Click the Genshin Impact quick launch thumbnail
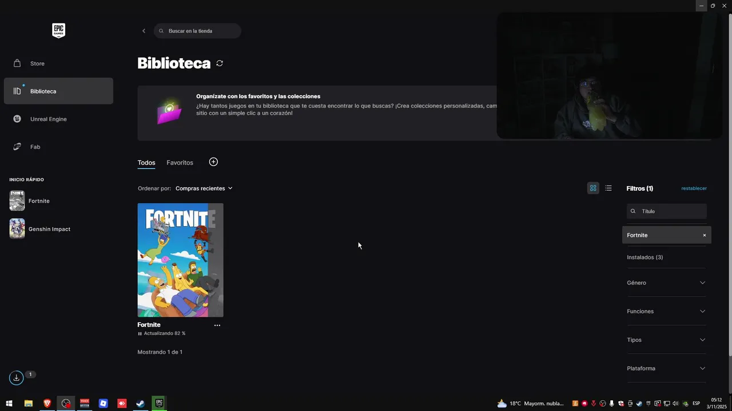732x411 pixels. [x=17, y=229]
